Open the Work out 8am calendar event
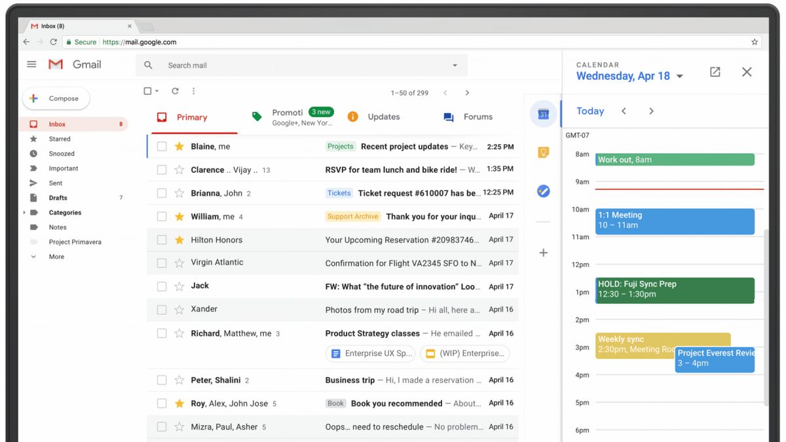Image resolution: width=786 pixels, height=442 pixels. click(x=675, y=159)
